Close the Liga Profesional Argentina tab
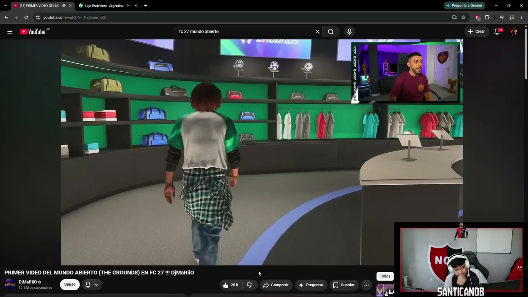528x297 pixels. pyautogui.click(x=136, y=6)
